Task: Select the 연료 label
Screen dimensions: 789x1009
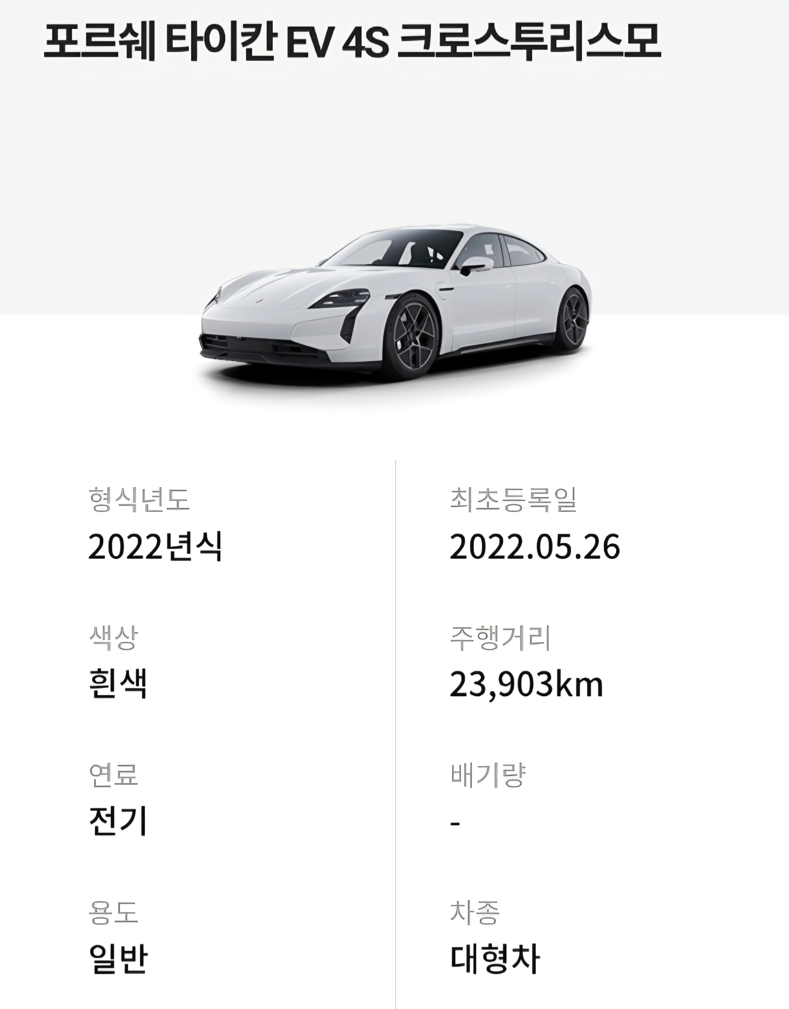Action: (x=113, y=775)
